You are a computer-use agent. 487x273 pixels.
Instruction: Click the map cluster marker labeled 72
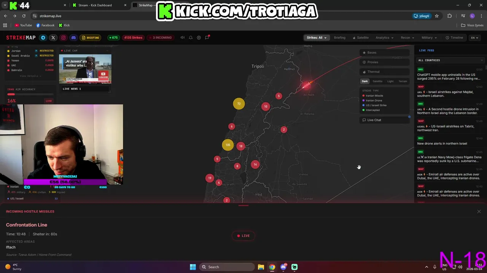click(239, 104)
